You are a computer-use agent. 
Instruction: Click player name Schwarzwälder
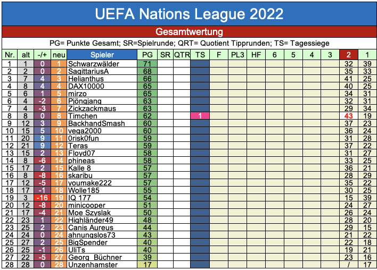(94, 64)
